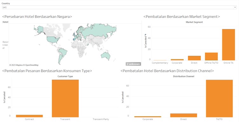Screen dimensions: 239x122
Task: Click the 'Contract' axis label
Action: [x=29, y=119]
